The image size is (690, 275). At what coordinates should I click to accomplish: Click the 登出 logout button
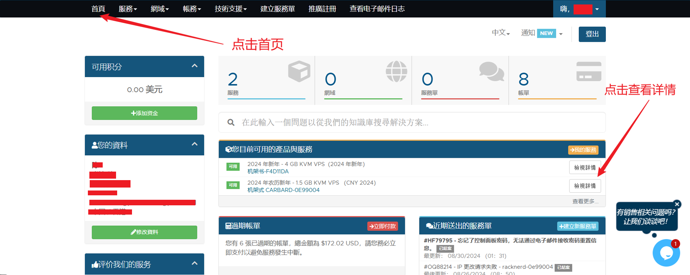(592, 34)
